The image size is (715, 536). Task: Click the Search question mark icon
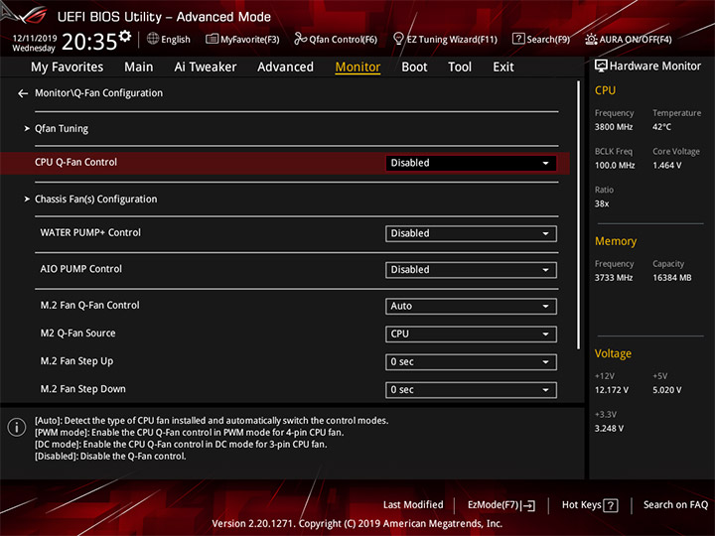click(x=518, y=39)
